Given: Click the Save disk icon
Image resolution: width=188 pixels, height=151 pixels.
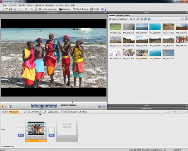Looking at the screenshot, I should [x=10, y=9].
